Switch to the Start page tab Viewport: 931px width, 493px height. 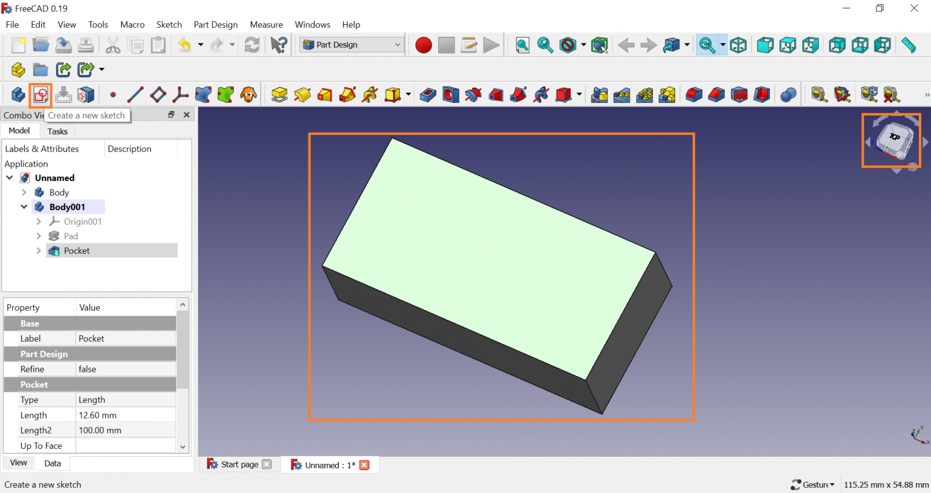click(x=239, y=465)
